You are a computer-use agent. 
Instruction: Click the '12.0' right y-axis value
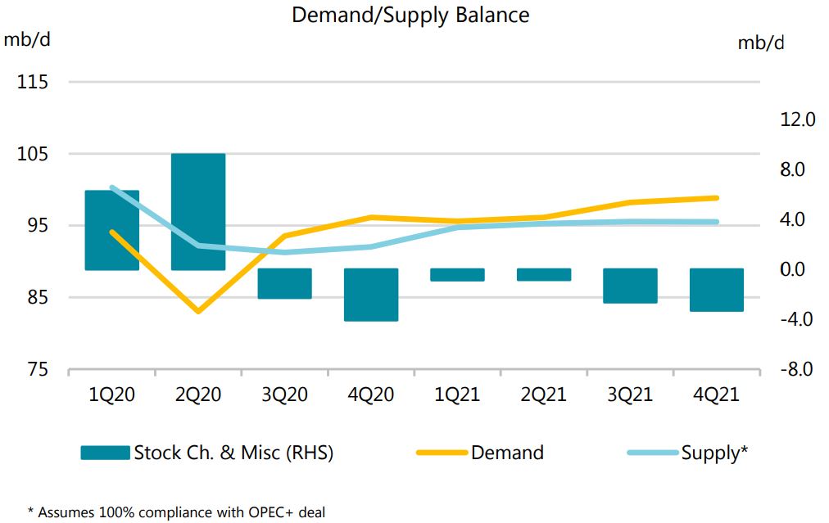[x=799, y=119]
